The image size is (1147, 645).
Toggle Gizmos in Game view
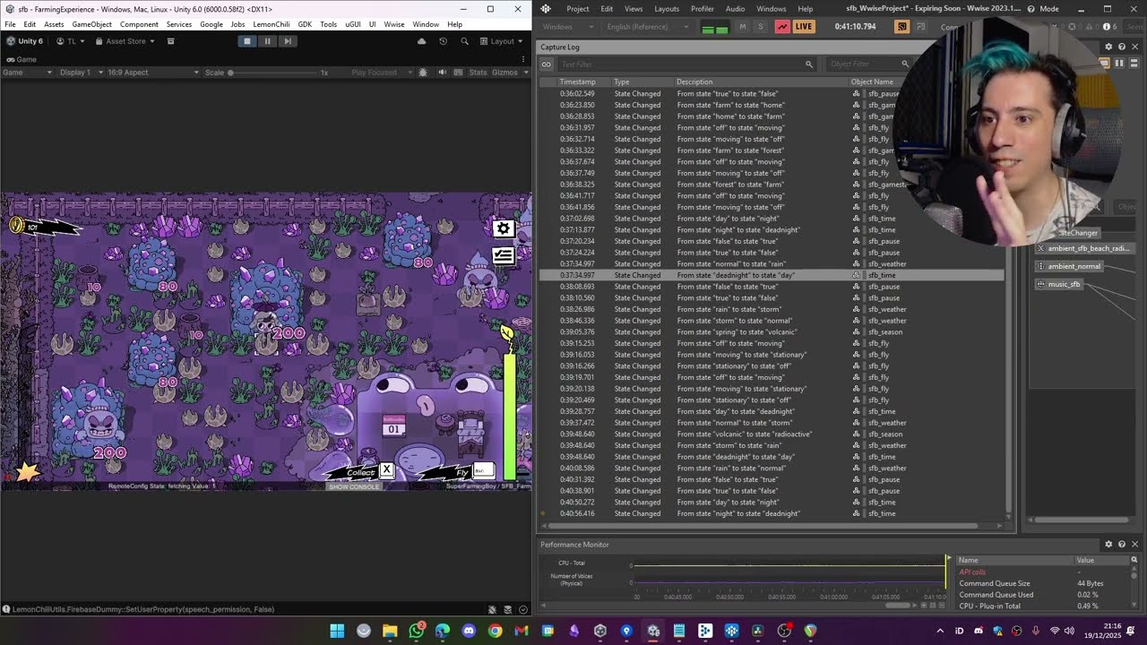[505, 73]
